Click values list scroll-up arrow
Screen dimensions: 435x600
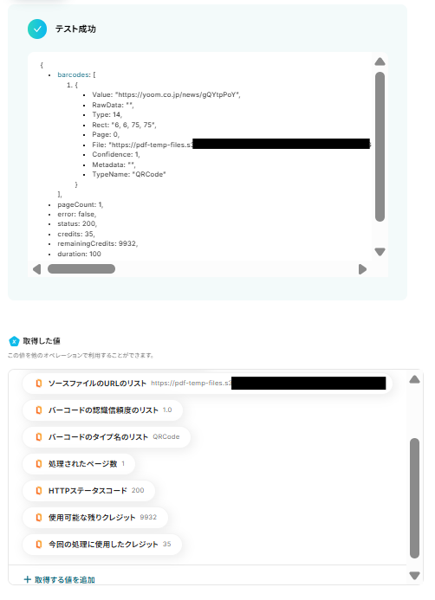414,379
